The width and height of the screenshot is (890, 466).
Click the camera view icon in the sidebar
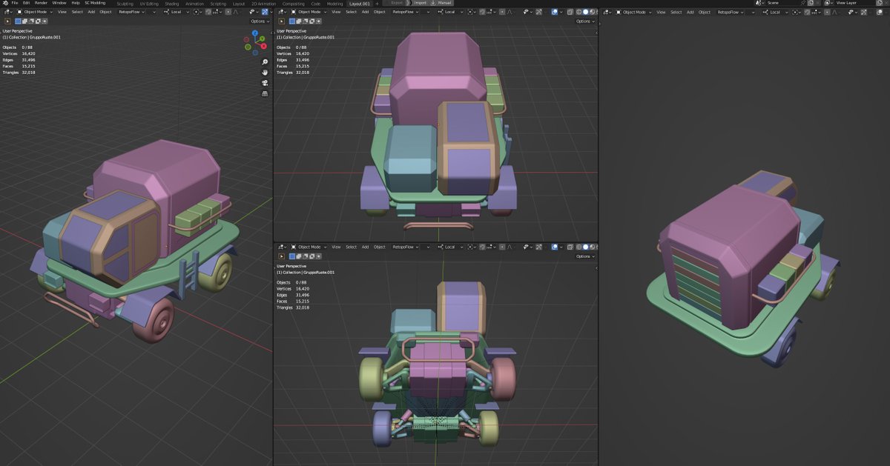[265, 83]
